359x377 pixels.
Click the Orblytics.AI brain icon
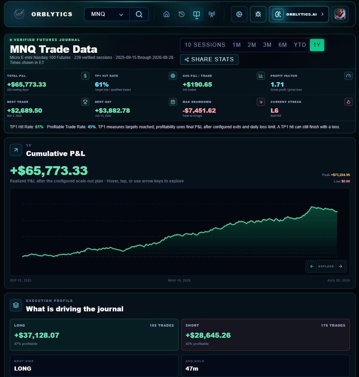pyautogui.click(x=278, y=14)
